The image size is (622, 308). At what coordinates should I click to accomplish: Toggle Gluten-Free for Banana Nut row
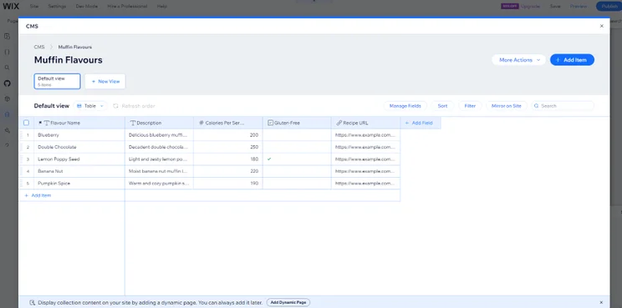[x=297, y=171]
